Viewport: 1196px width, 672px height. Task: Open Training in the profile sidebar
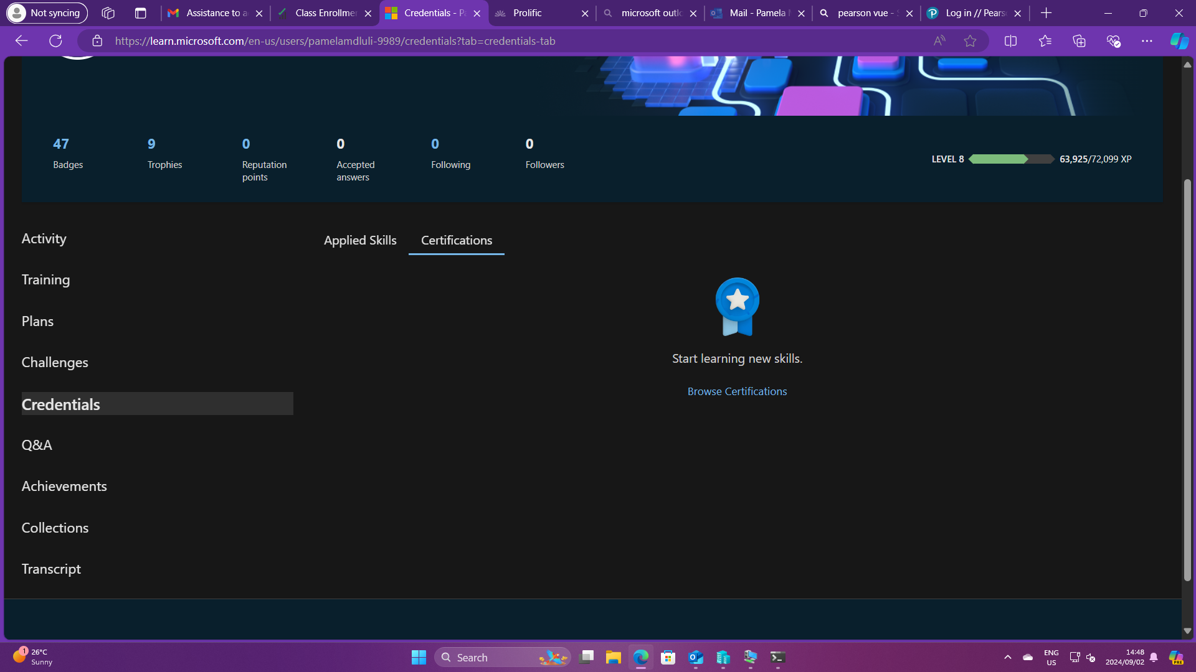click(x=45, y=280)
